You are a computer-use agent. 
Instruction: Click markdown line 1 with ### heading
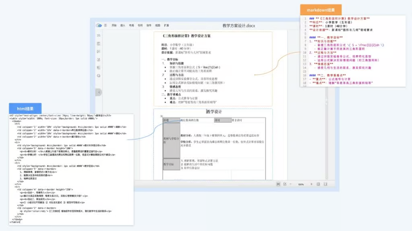[x=340, y=18]
